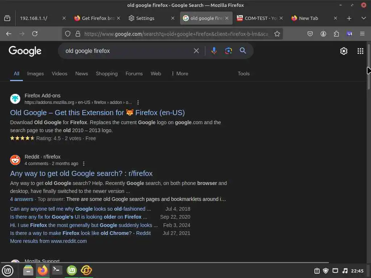Open tracking protection shield in address bar
Image resolution: width=371 pixels, height=278 pixels.
(68, 34)
